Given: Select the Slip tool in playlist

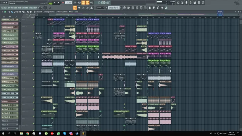Looking at the screenshot, I should (x=20, y=12).
